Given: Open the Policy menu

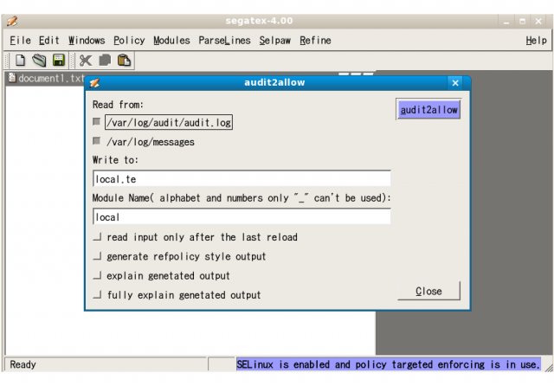Looking at the screenshot, I should pos(129,41).
